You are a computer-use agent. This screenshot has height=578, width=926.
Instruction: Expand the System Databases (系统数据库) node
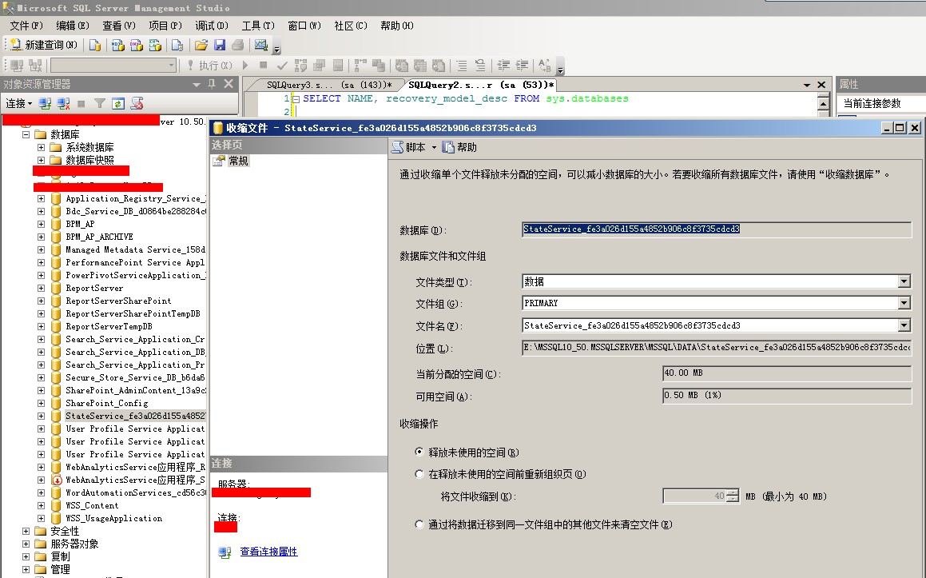pyautogui.click(x=41, y=147)
